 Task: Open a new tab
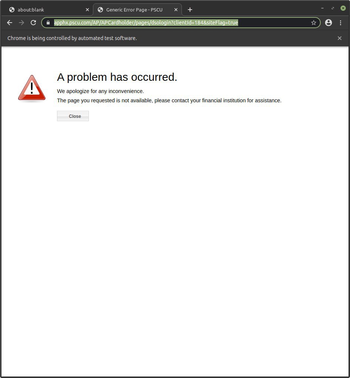(190, 10)
